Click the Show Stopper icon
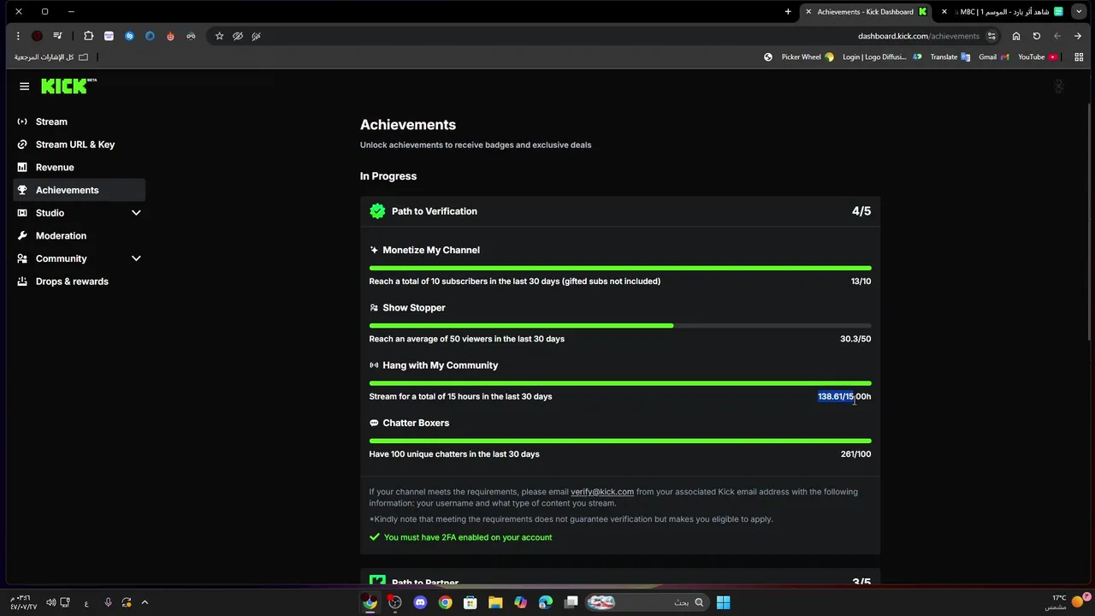1095x616 pixels. 374,308
